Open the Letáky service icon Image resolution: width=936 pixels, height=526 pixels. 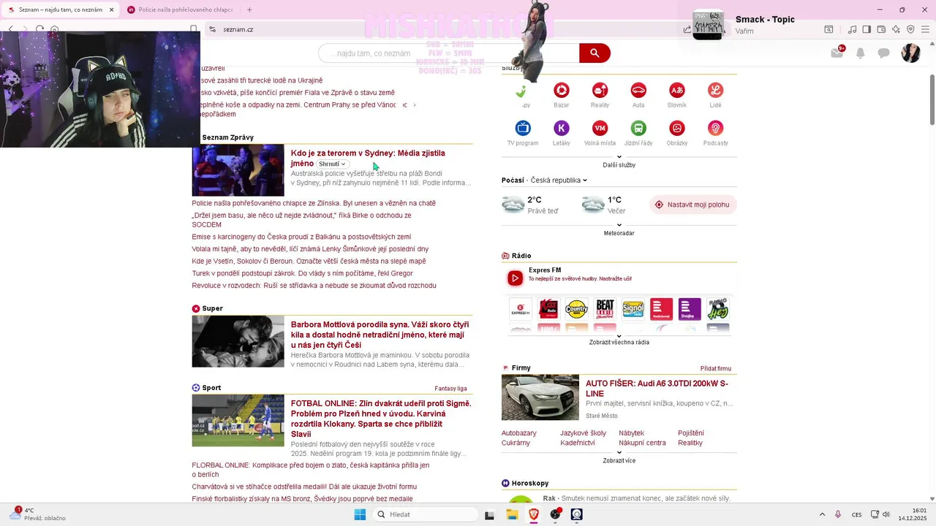click(562, 129)
